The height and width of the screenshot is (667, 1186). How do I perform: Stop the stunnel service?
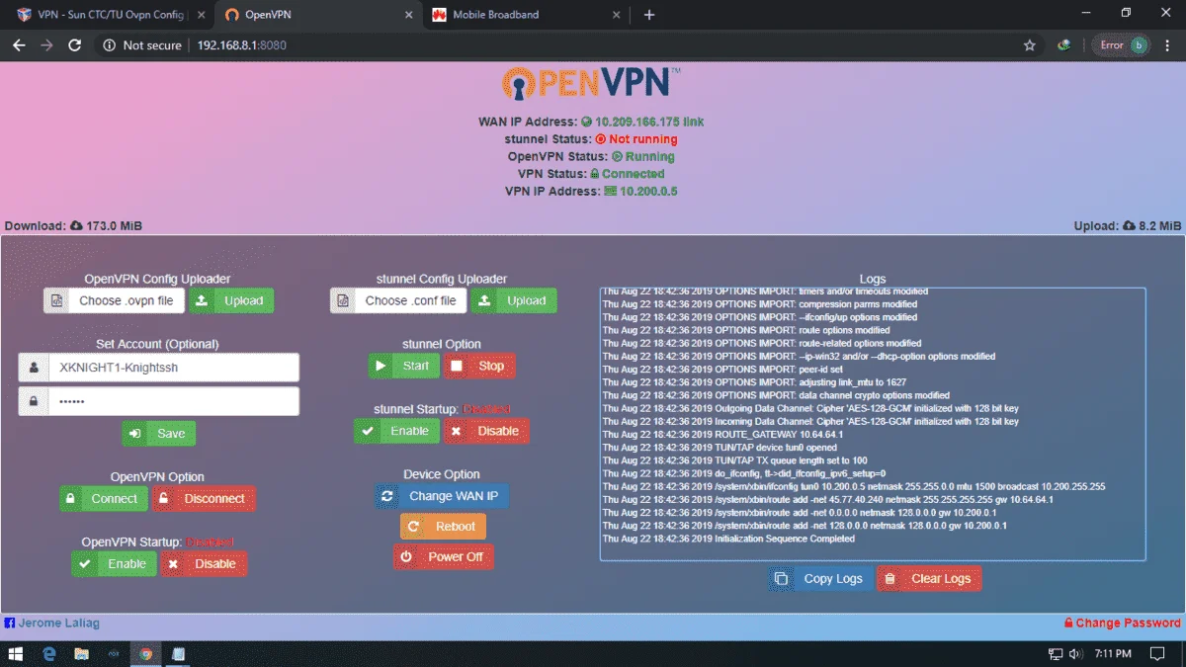[479, 366]
